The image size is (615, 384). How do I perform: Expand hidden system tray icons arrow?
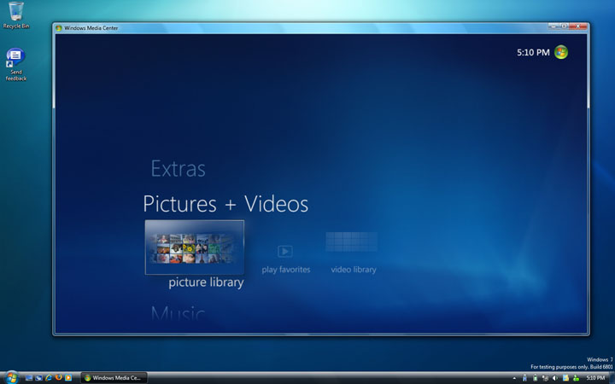[514, 378]
